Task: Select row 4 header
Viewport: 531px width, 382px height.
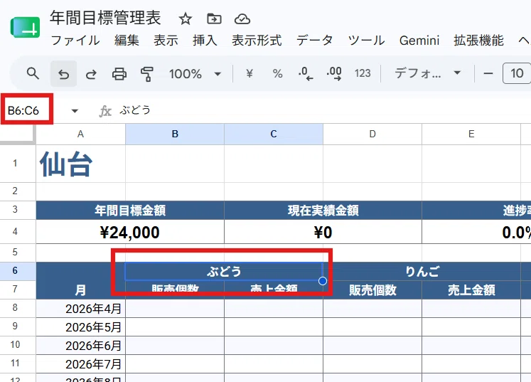Action: click(15, 231)
